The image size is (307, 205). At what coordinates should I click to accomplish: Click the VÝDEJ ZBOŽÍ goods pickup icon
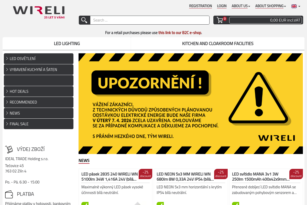[9, 149]
